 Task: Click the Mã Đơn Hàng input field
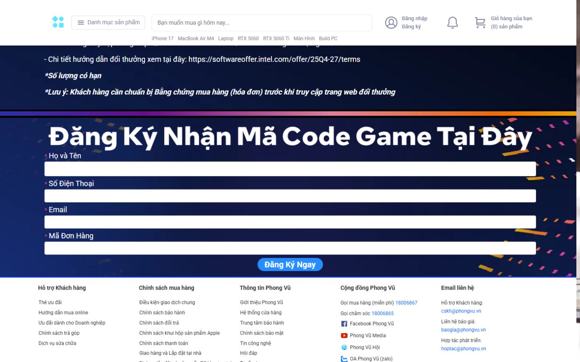290,248
